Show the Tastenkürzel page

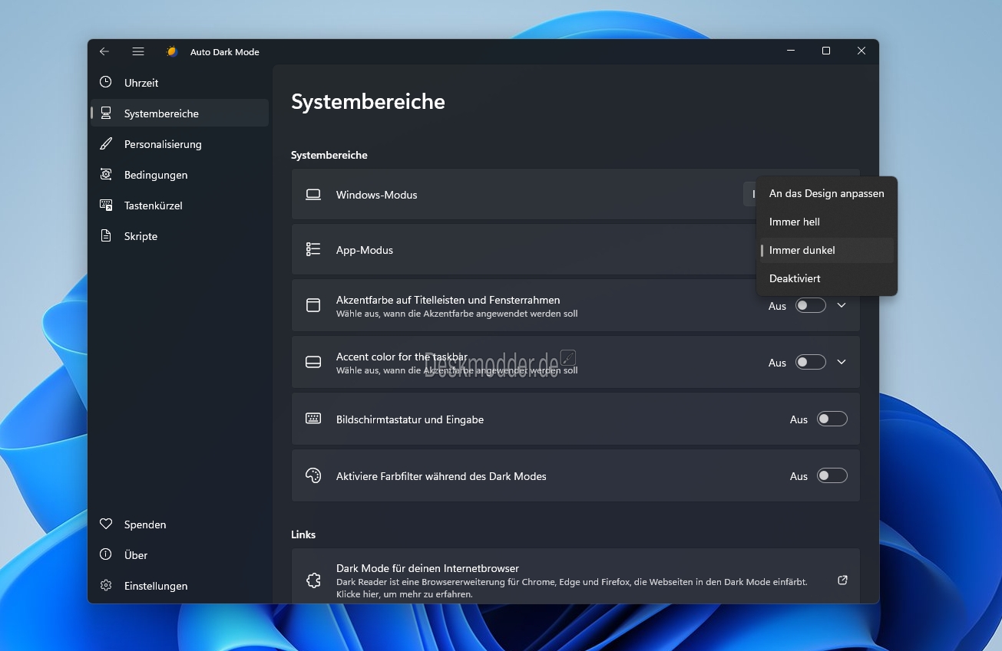click(x=180, y=205)
